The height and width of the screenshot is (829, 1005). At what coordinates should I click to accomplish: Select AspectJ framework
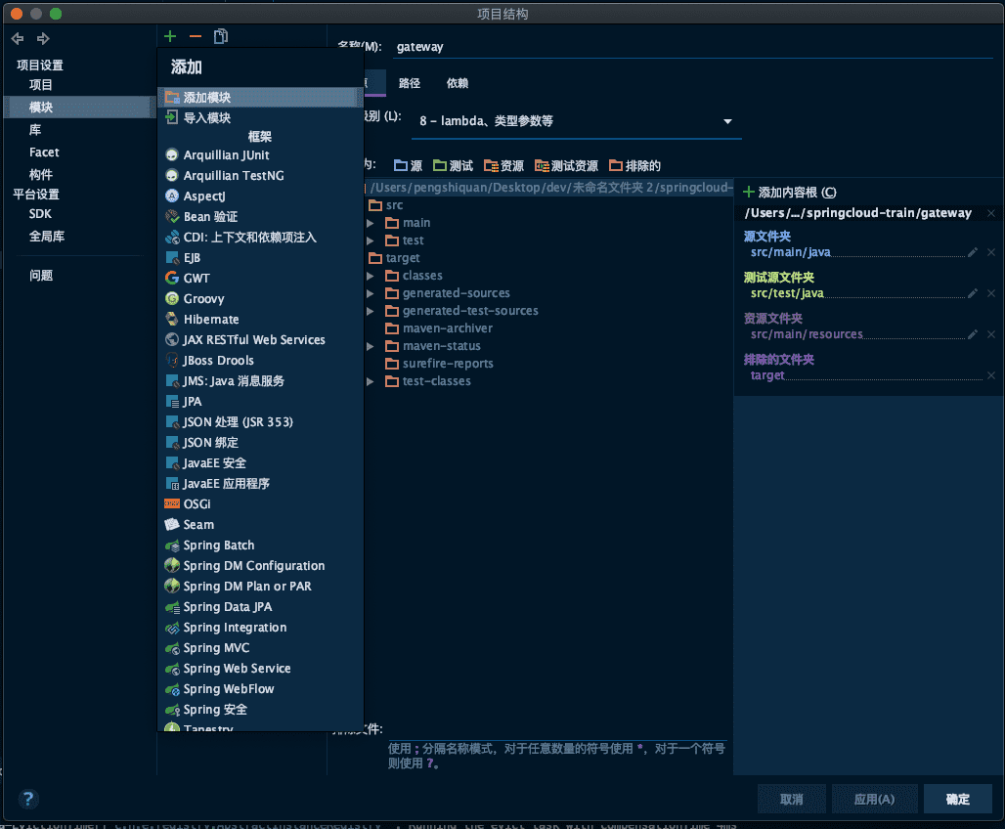tap(260, 196)
